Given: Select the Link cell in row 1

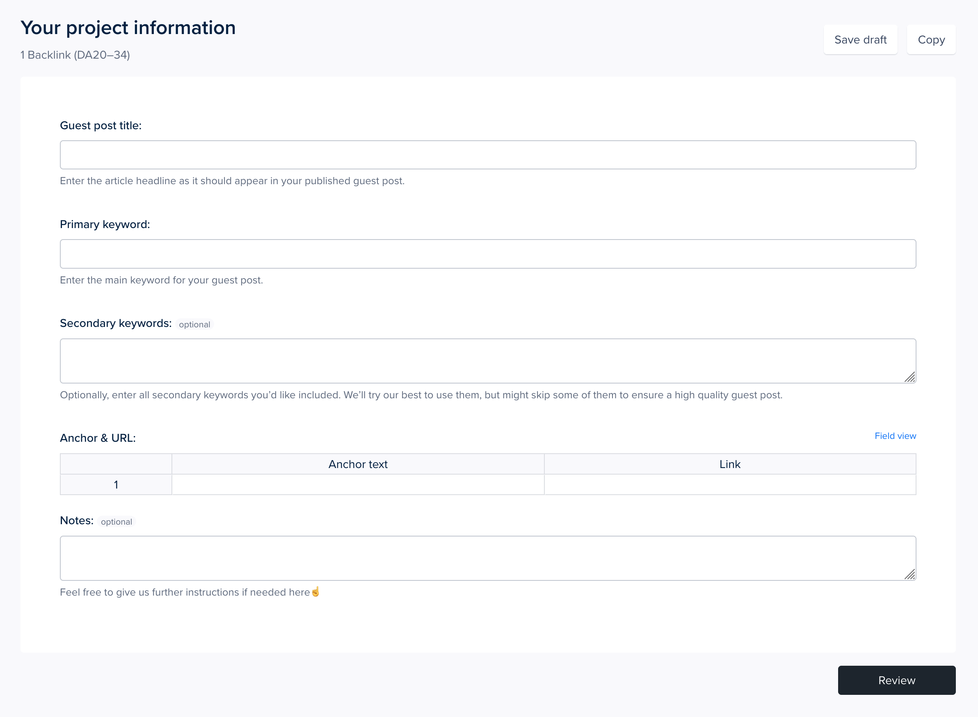Looking at the screenshot, I should pyautogui.click(x=730, y=484).
